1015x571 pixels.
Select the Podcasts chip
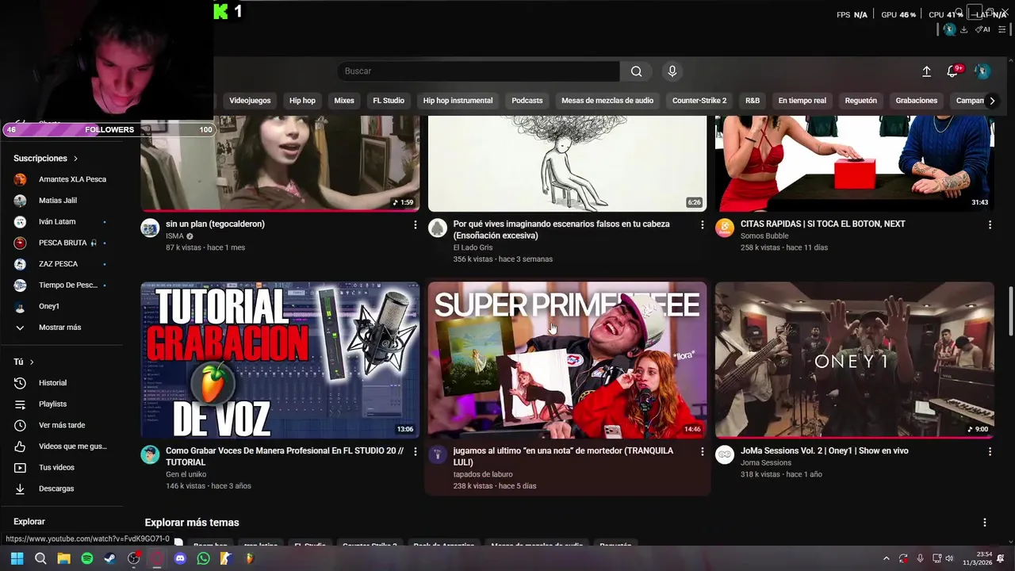pos(527,101)
